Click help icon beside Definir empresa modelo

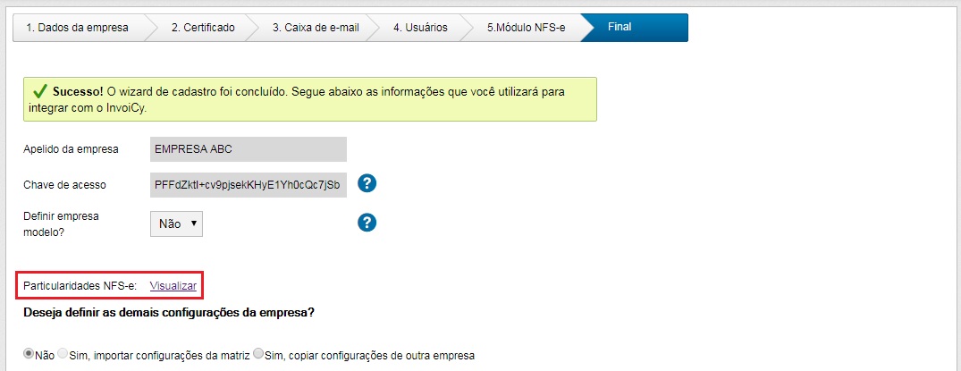[367, 223]
